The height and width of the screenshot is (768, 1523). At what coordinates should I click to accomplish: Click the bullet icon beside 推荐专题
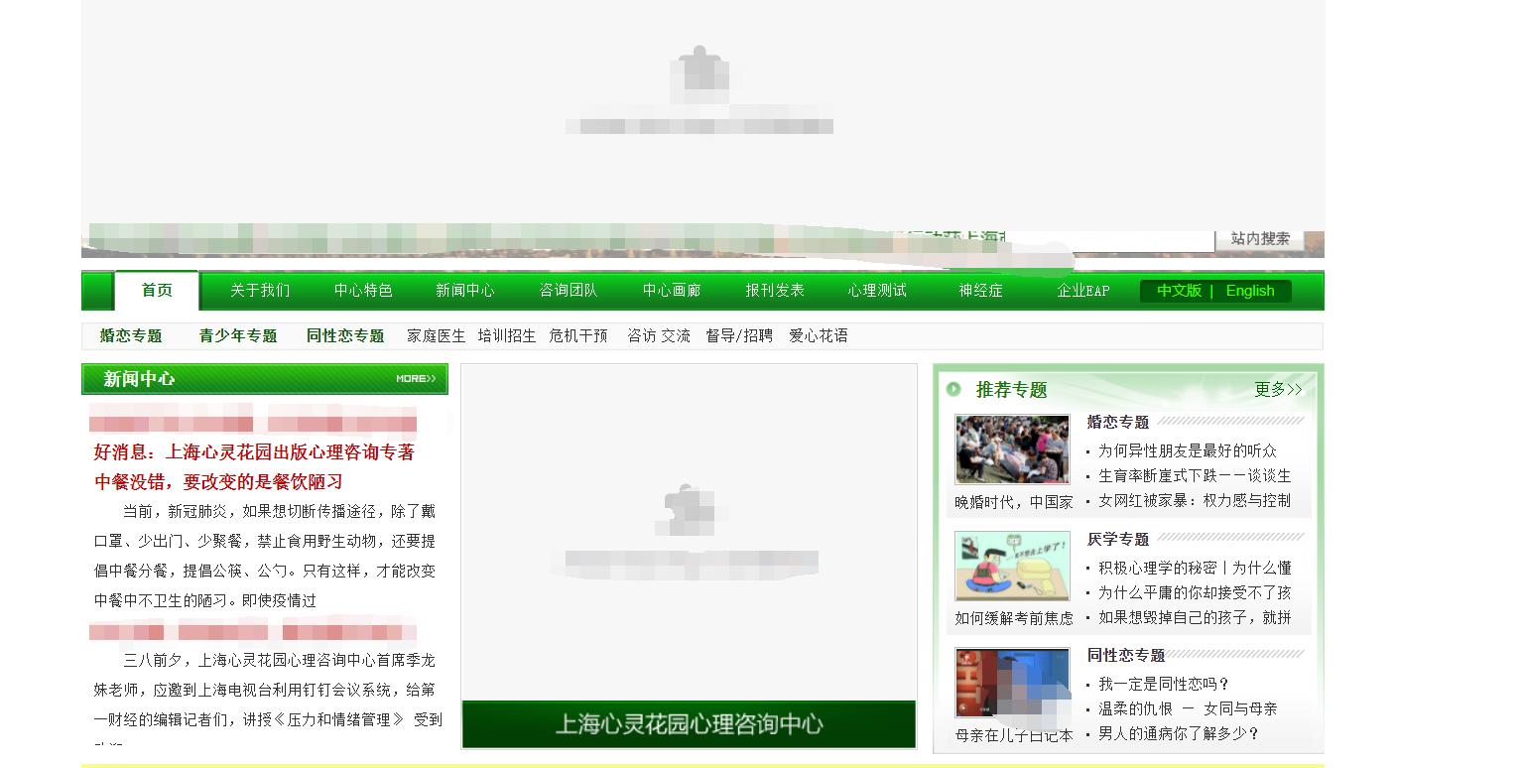(x=953, y=389)
